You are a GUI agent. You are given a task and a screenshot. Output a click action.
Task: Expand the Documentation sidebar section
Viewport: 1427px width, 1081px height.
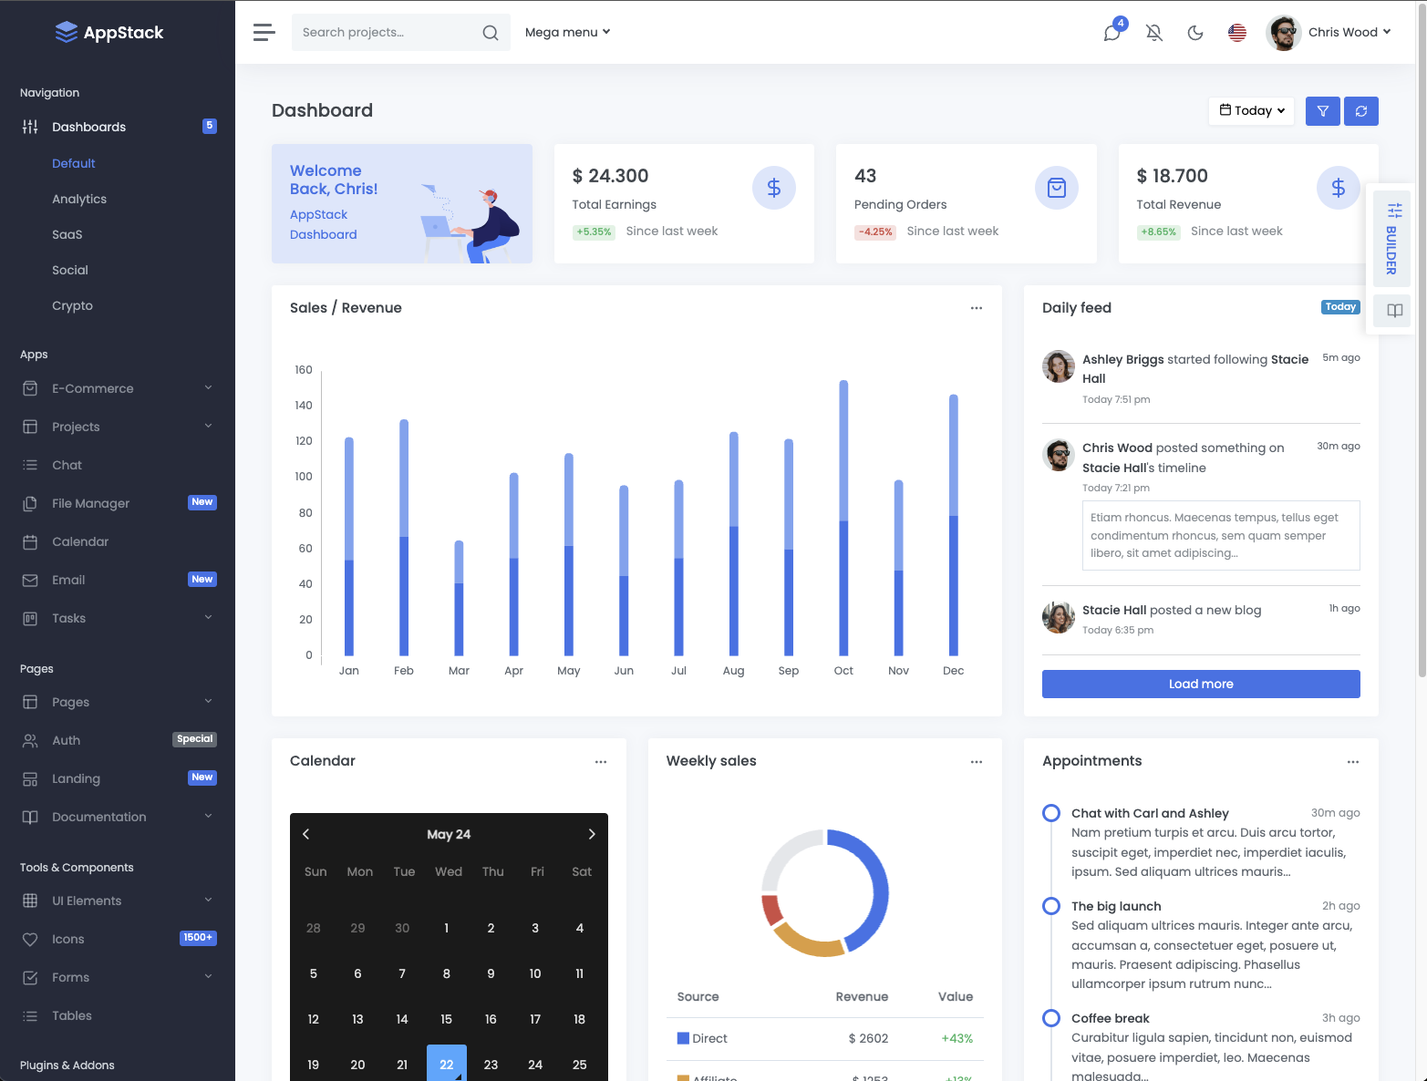(118, 817)
